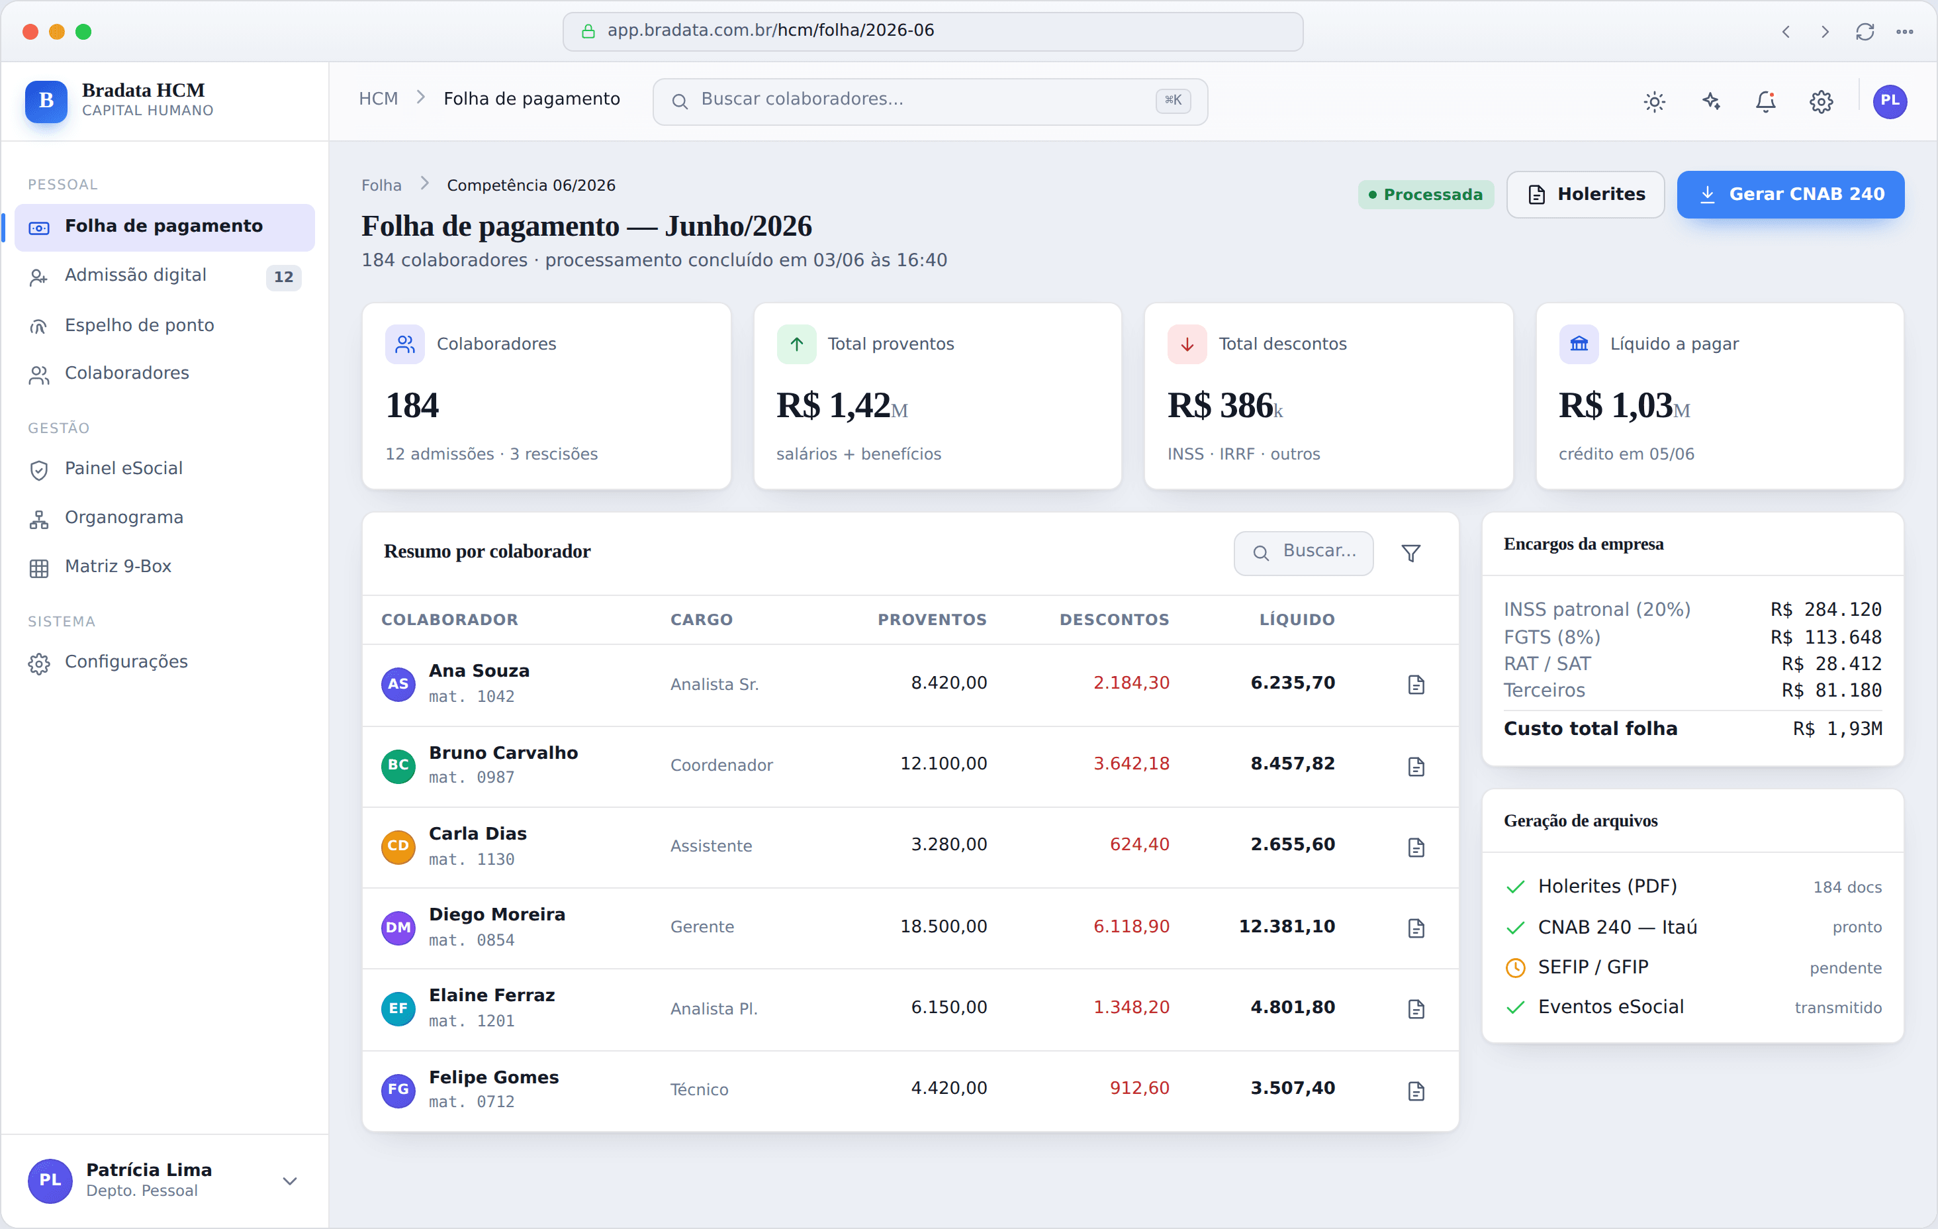This screenshot has width=1938, height=1229.
Task: Expand Patrícia Lima user menu chevron
Action: [290, 1181]
